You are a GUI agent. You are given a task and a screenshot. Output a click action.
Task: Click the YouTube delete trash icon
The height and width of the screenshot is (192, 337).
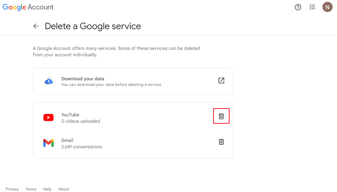coord(221,116)
